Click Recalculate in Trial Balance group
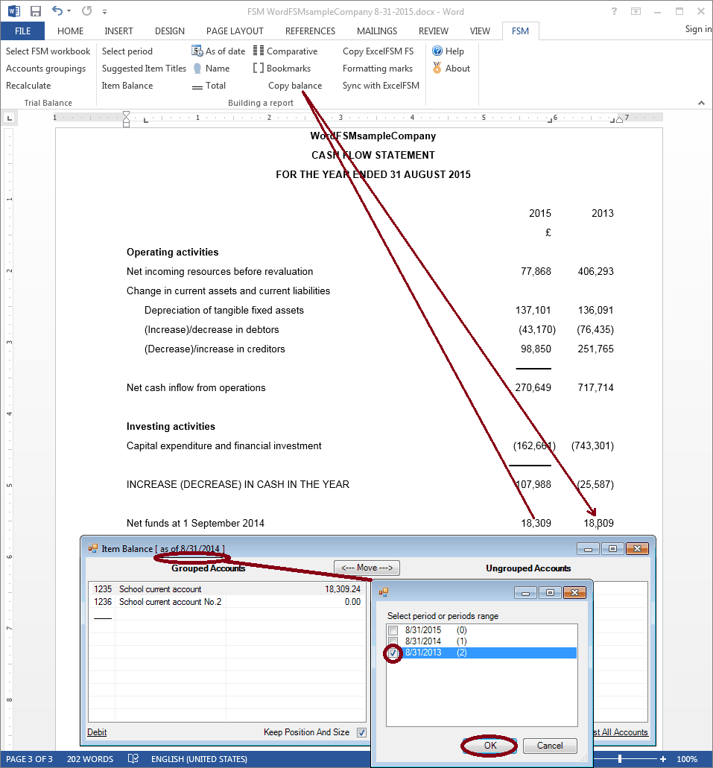This screenshot has height=768, width=713. pos(28,85)
